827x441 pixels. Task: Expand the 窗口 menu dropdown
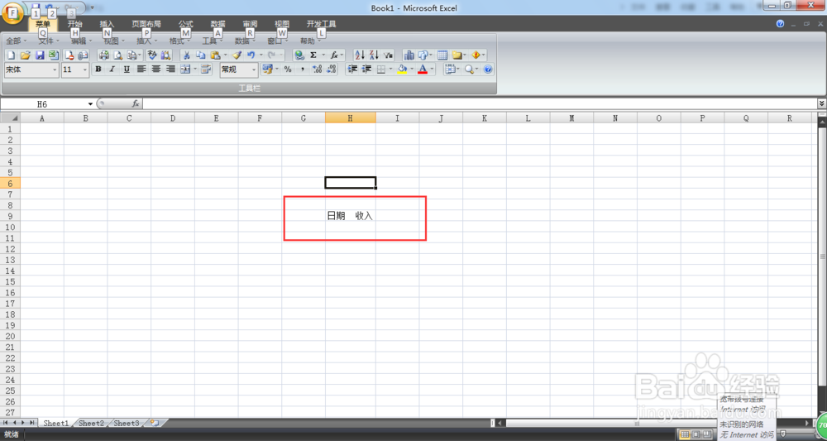277,41
